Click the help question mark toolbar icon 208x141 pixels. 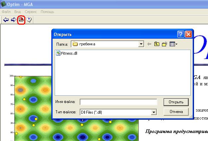pos(29,20)
